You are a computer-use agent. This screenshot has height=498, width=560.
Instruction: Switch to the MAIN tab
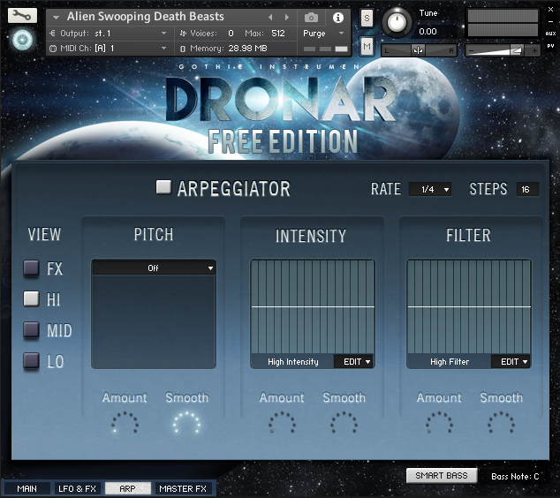click(x=26, y=488)
